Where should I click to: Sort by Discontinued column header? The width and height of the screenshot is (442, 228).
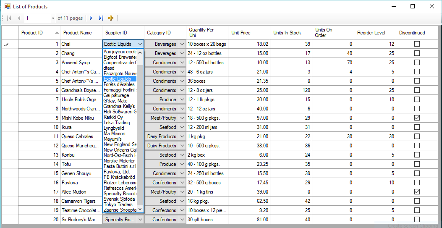(417, 33)
